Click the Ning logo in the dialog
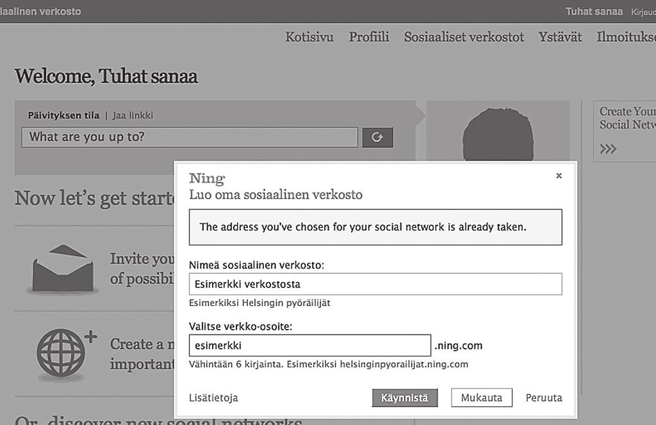The height and width of the screenshot is (425, 656). click(207, 179)
